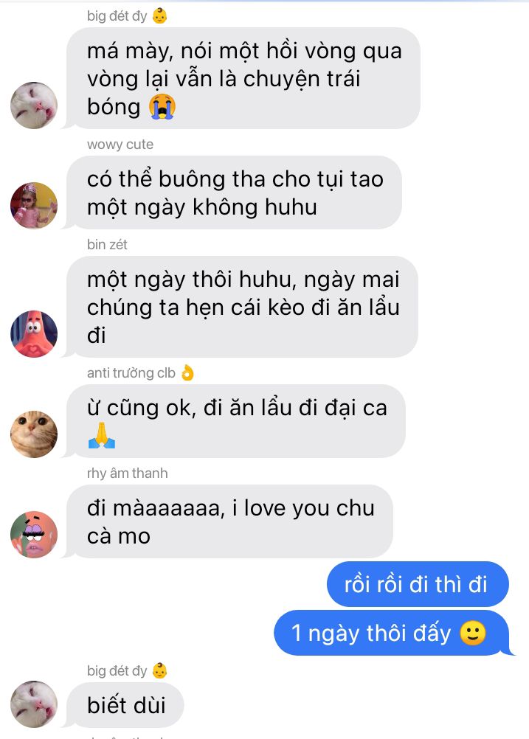
Task: Open the bin zét Patrick heart avatar
Action: (34, 334)
